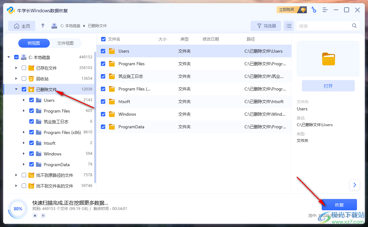Viewport: 368px width, 227px height.
Task: Click the 找不到文件名的文件 folder icon
Action: point(31,186)
